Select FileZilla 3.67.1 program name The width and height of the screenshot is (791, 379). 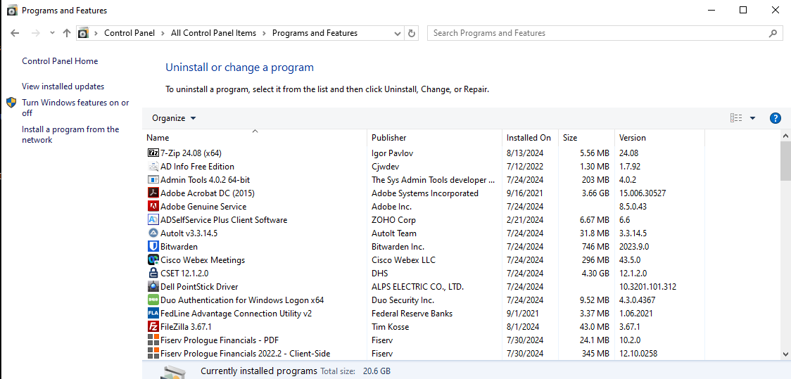pos(186,327)
